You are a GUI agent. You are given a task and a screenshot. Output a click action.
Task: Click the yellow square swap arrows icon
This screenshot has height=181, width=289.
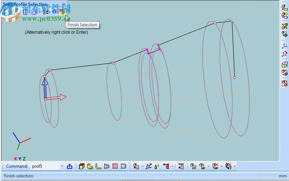pyautogui.click(x=15, y=12)
